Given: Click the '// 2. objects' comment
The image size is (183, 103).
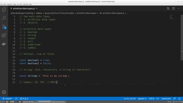Looking at the screenshot, I should [x=28, y=23].
